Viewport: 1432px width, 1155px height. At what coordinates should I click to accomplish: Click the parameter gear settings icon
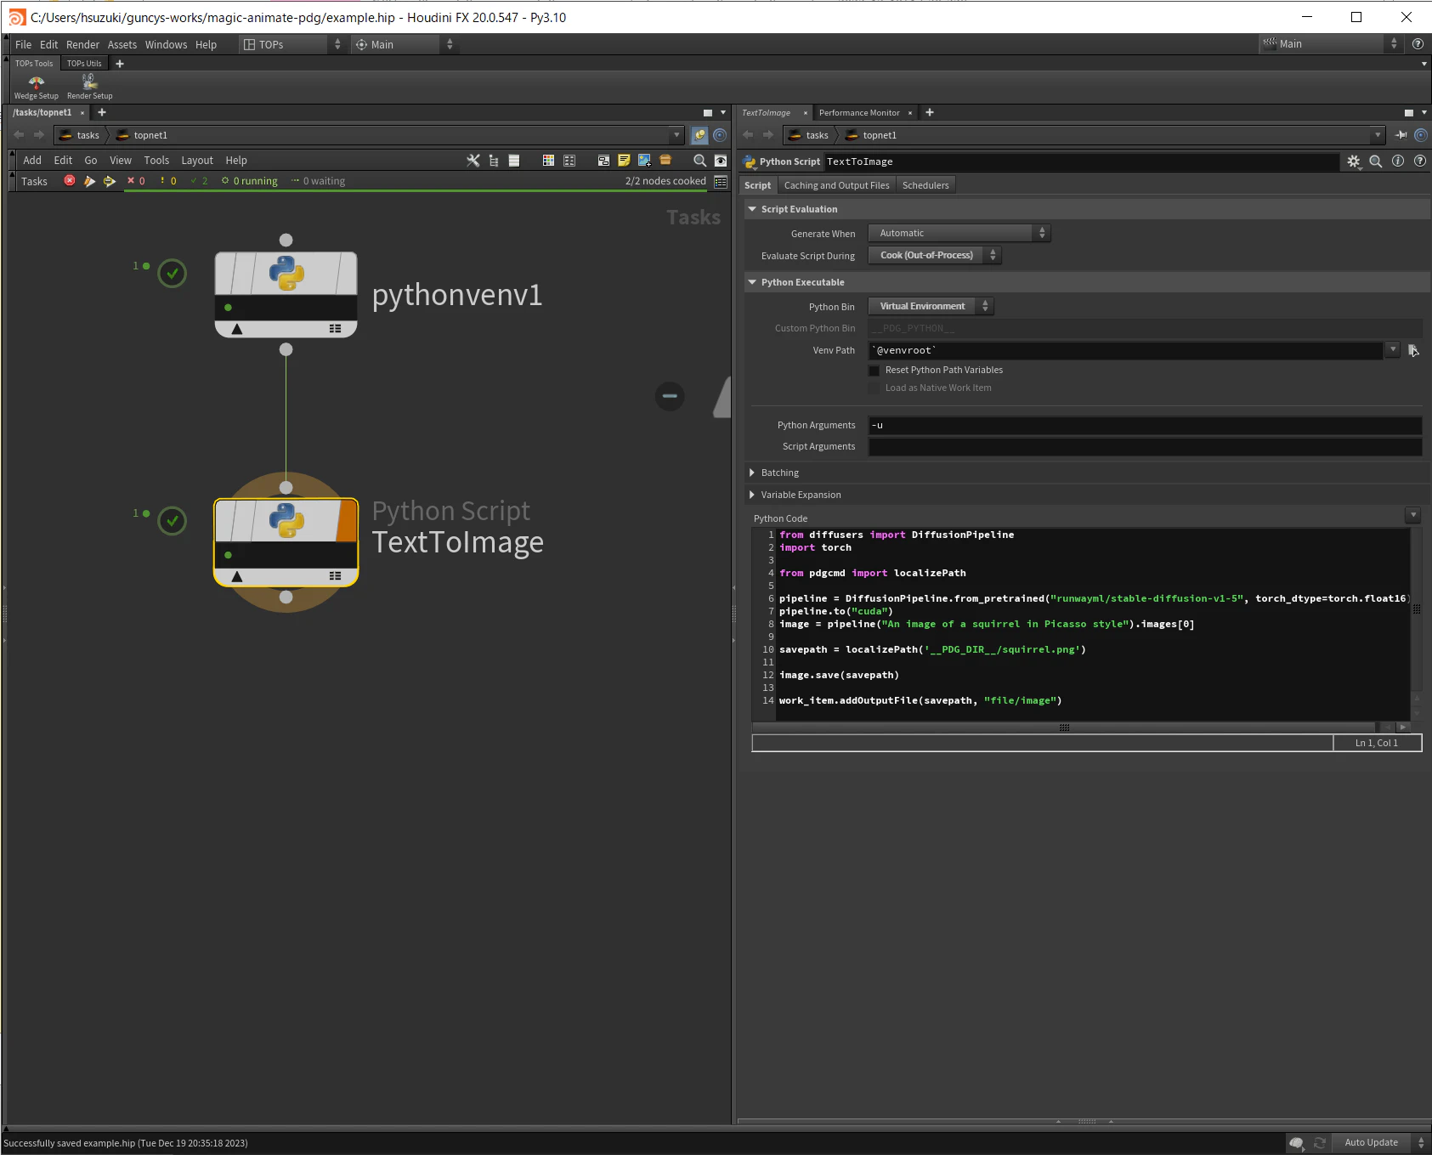(x=1353, y=161)
